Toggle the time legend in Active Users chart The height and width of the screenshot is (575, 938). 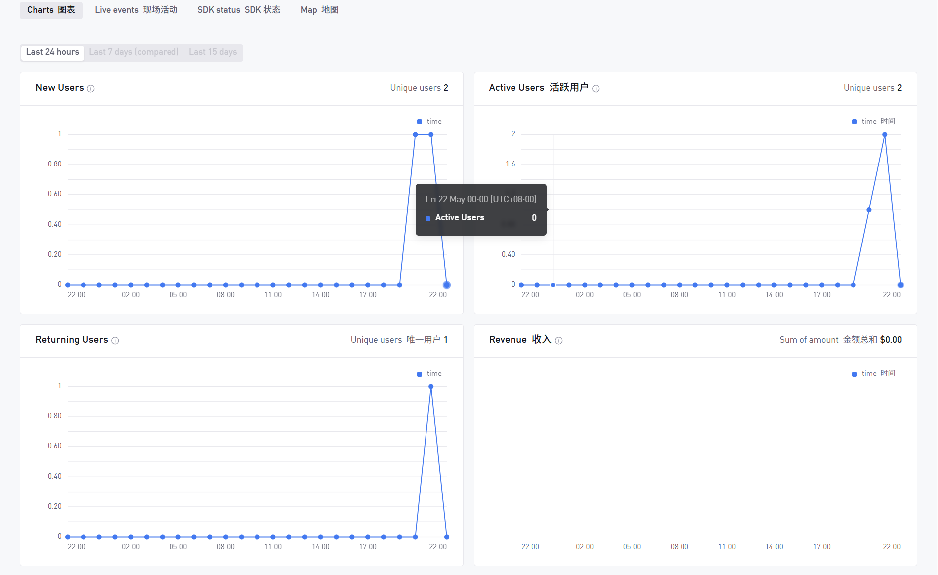874,122
